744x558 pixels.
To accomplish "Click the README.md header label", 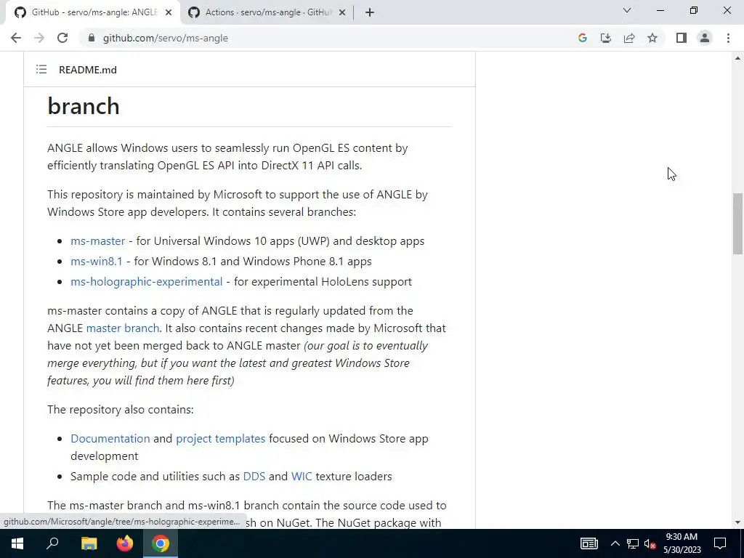I will point(88,70).
